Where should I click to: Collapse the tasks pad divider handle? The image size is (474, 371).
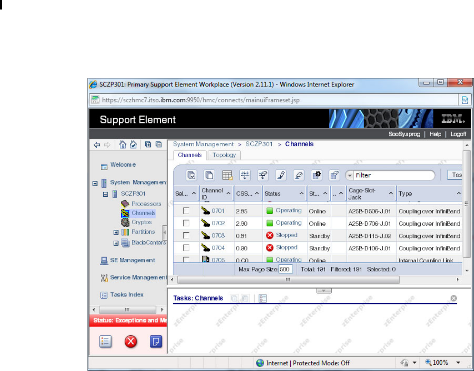coord(324,291)
